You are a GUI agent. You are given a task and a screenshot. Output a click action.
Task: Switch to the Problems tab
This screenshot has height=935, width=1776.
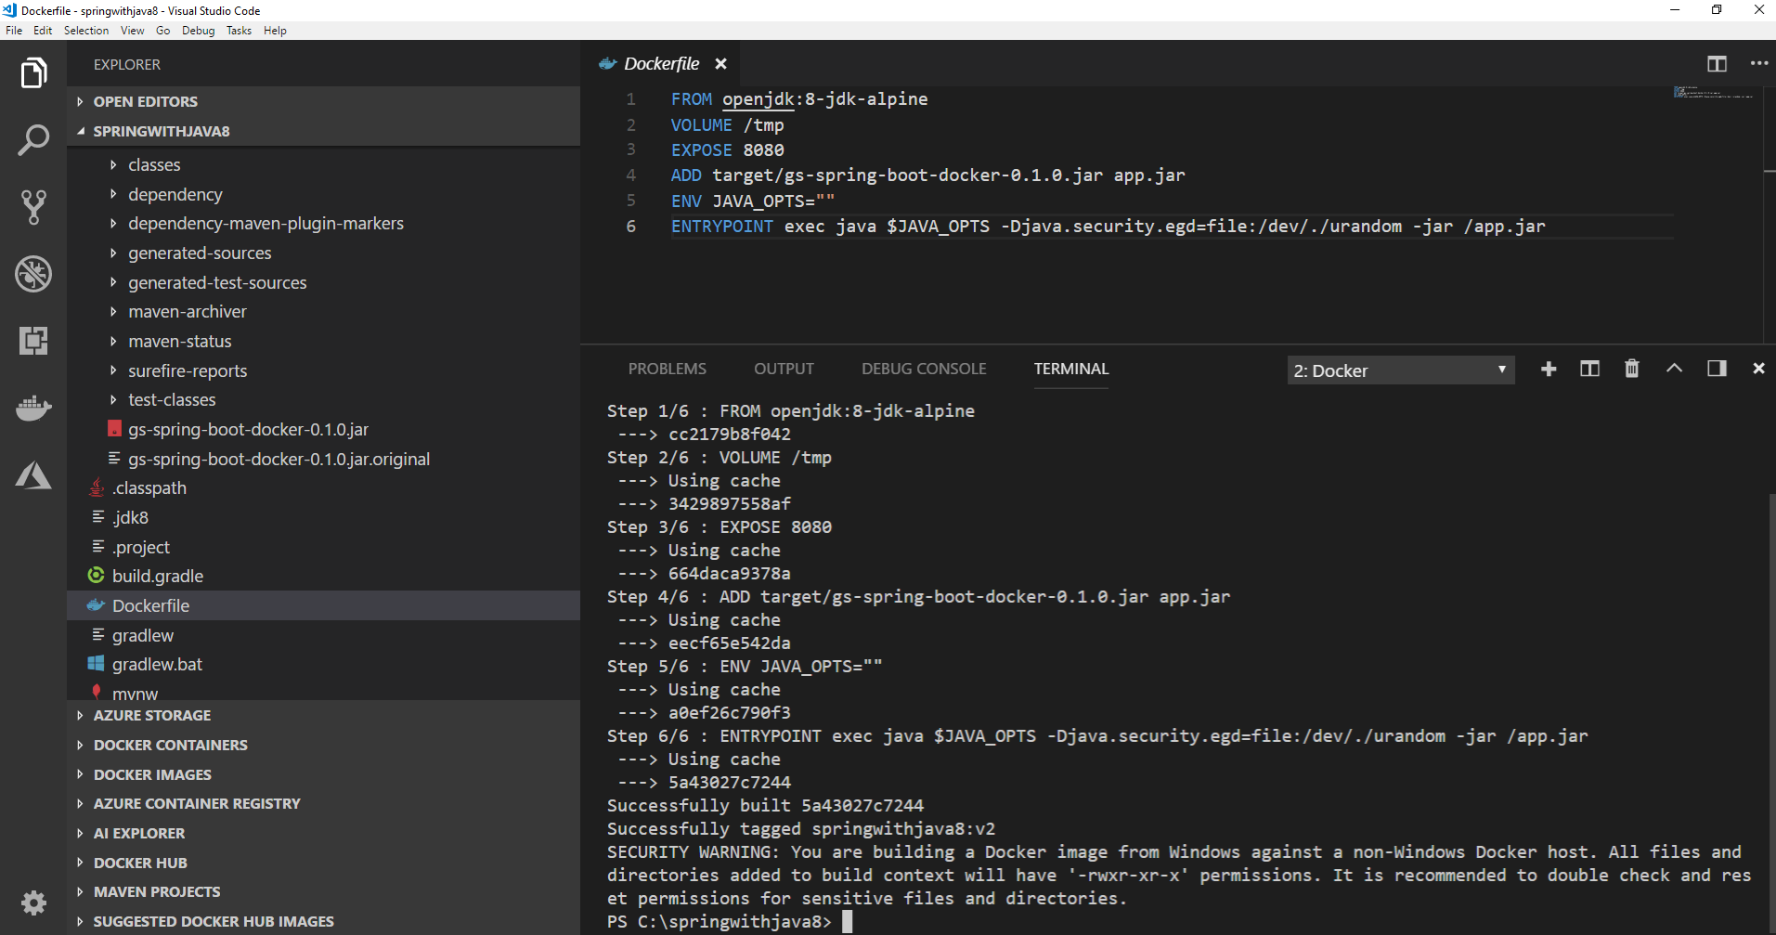point(667,370)
